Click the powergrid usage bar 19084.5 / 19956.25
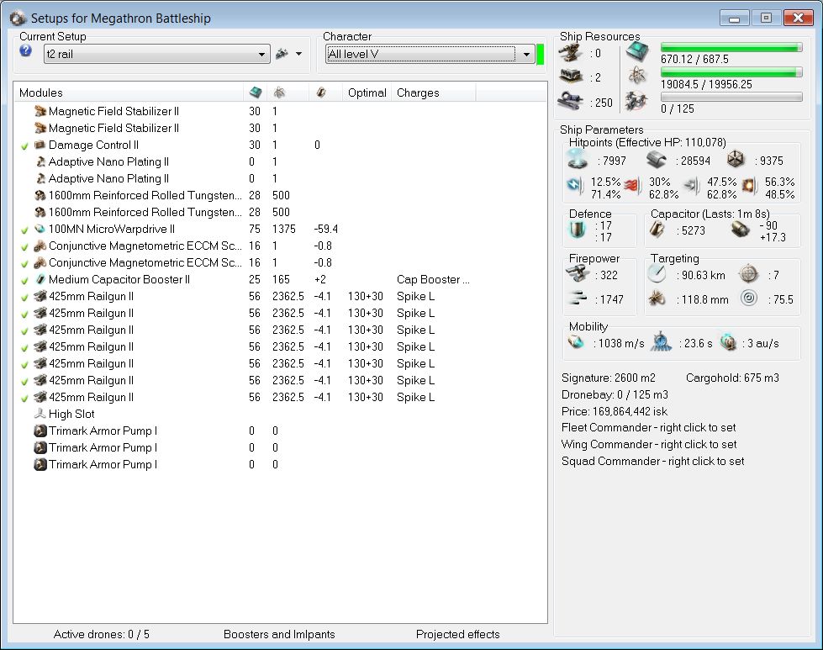The image size is (823, 650). (x=731, y=72)
